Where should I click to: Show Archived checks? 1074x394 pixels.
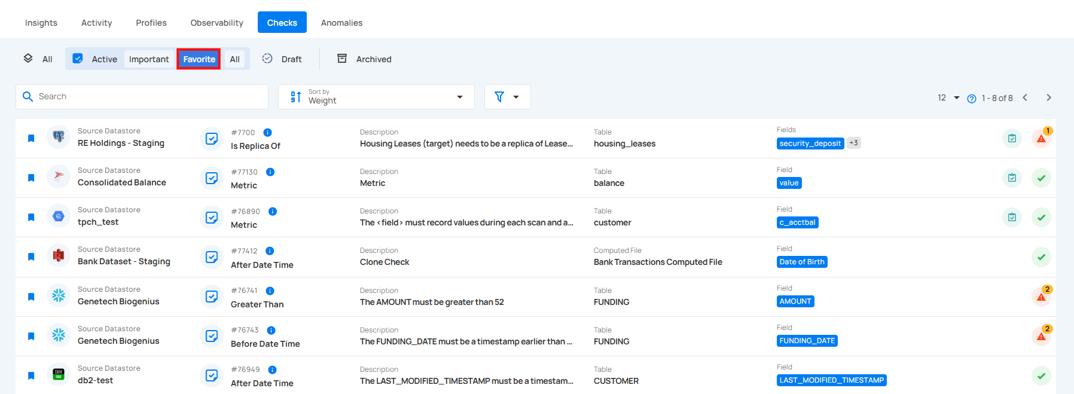(365, 59)
